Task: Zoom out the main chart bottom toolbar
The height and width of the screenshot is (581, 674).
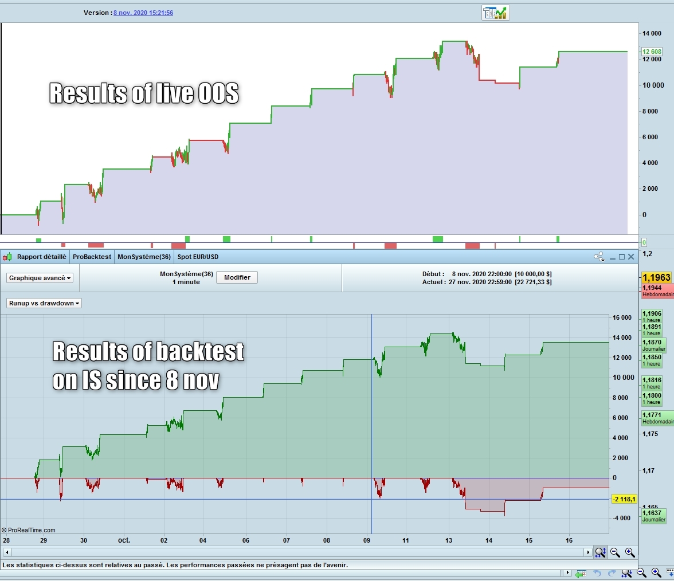Action: (641, 573)
